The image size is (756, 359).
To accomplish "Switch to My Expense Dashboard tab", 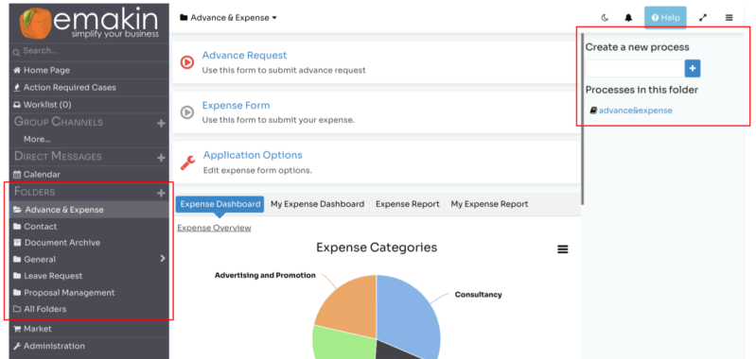I will [x=317, y=204].
